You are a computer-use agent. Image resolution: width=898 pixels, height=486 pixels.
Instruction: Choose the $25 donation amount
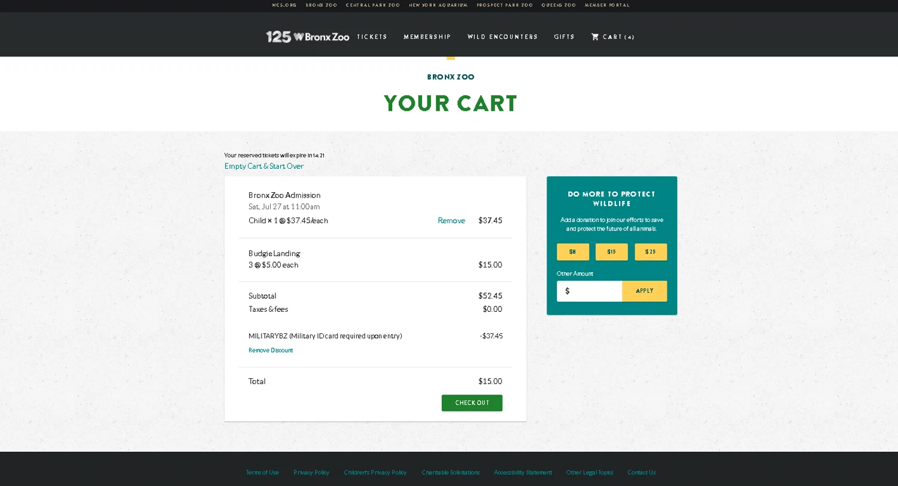[651, 252]
